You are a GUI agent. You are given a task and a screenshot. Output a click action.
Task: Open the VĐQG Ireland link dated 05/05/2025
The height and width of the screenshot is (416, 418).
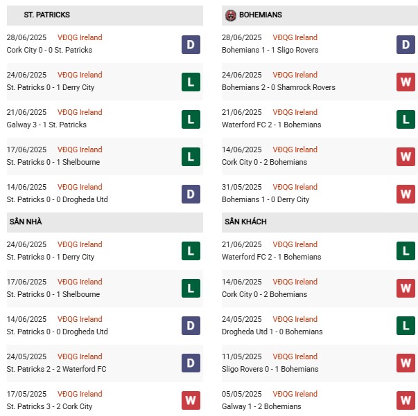[295, 394]
